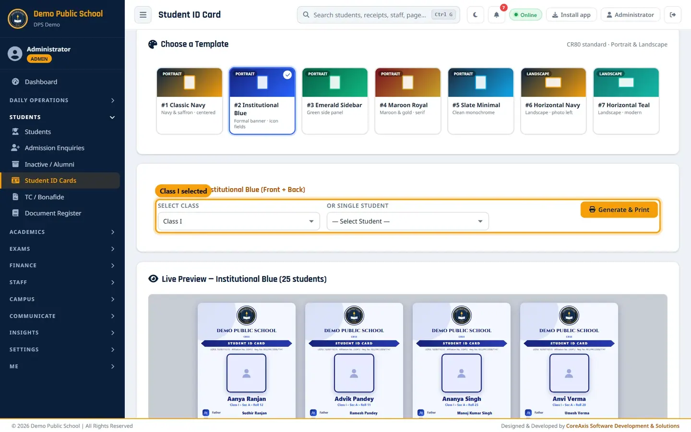This screenshot has width=691, height=432.
Task: Open Dashboard from sidebar
Action: (60, 82)
